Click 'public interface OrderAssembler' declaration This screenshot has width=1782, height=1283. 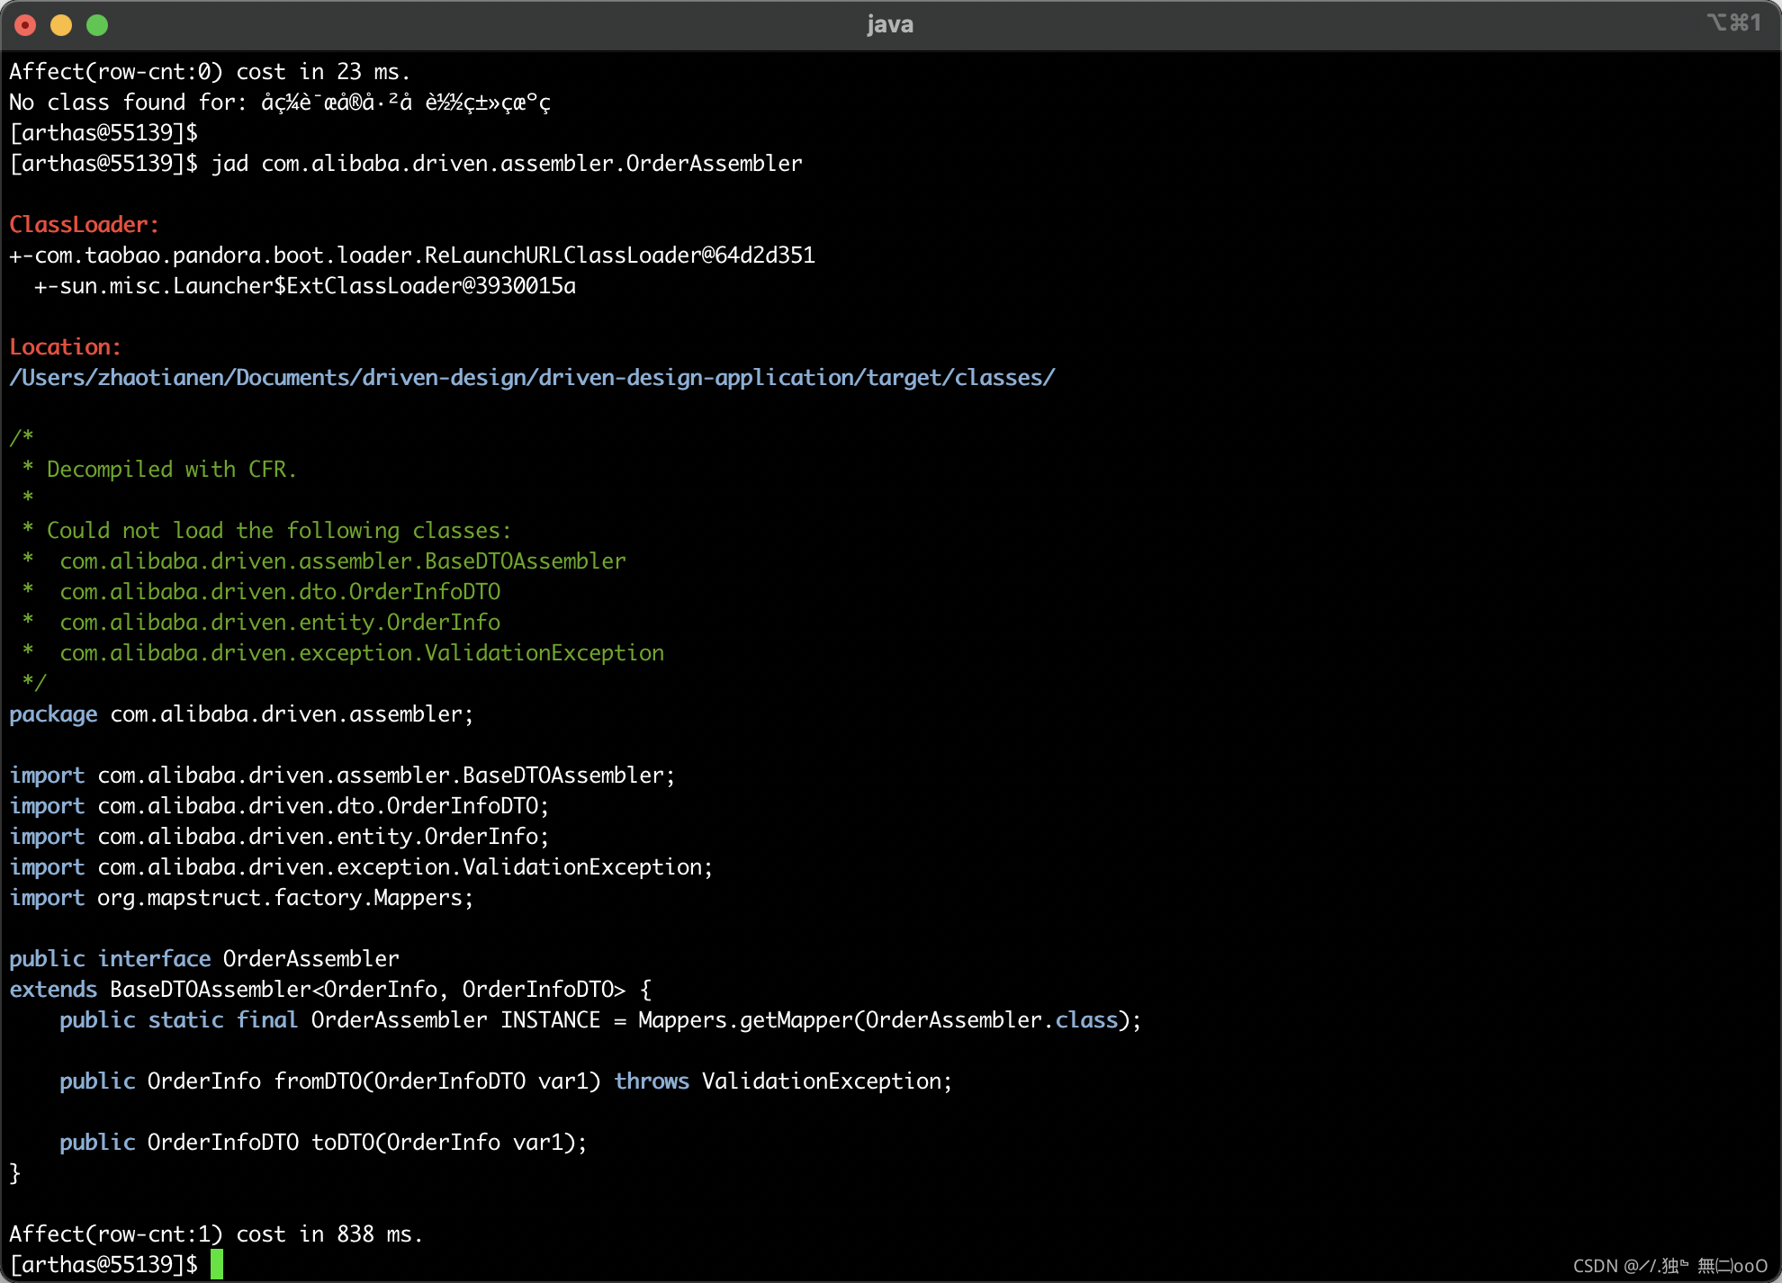pos(204,959)
